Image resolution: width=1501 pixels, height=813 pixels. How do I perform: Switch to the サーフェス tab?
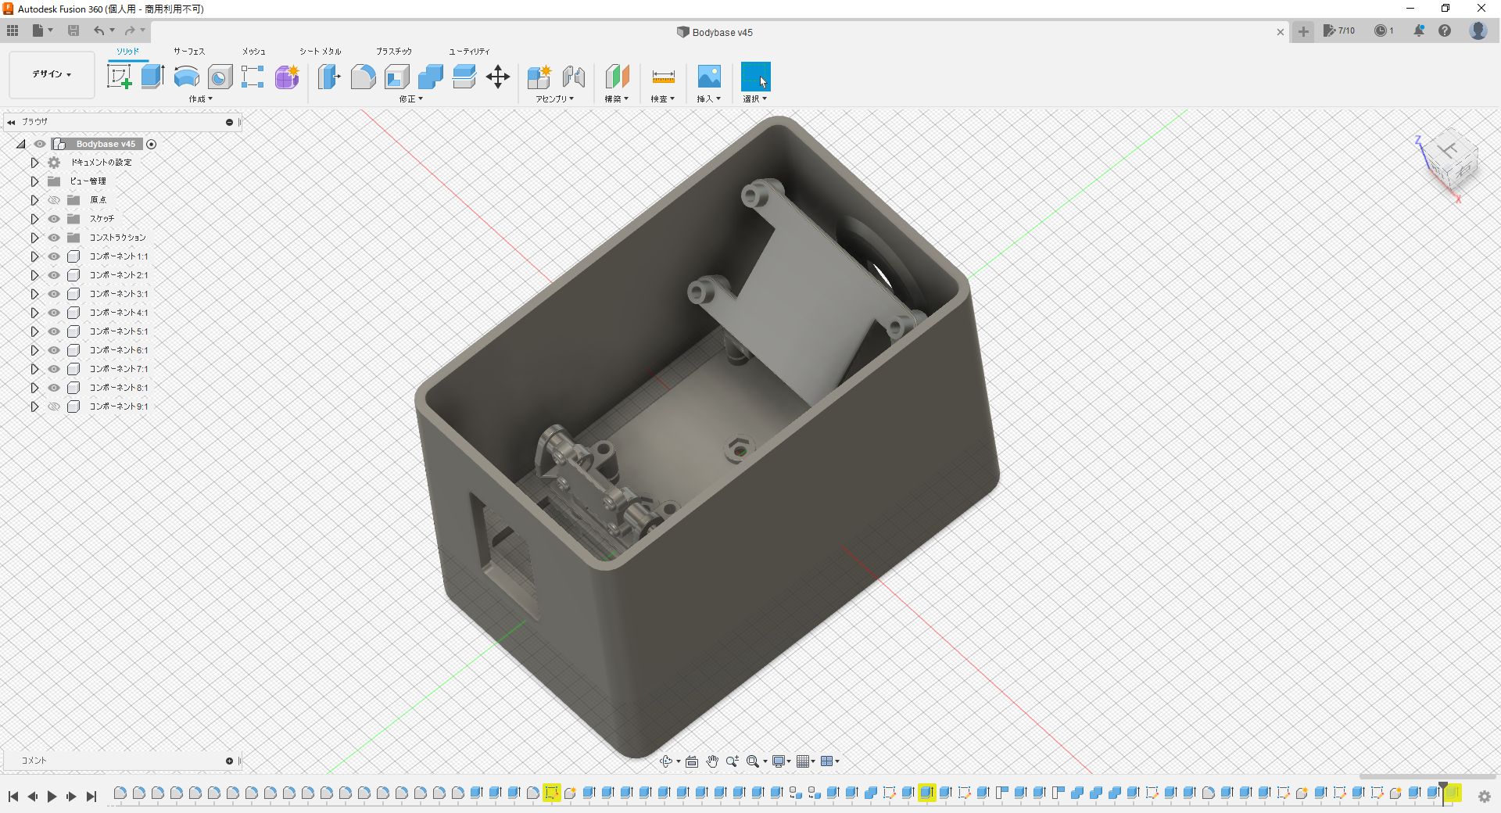click(188, 51)
